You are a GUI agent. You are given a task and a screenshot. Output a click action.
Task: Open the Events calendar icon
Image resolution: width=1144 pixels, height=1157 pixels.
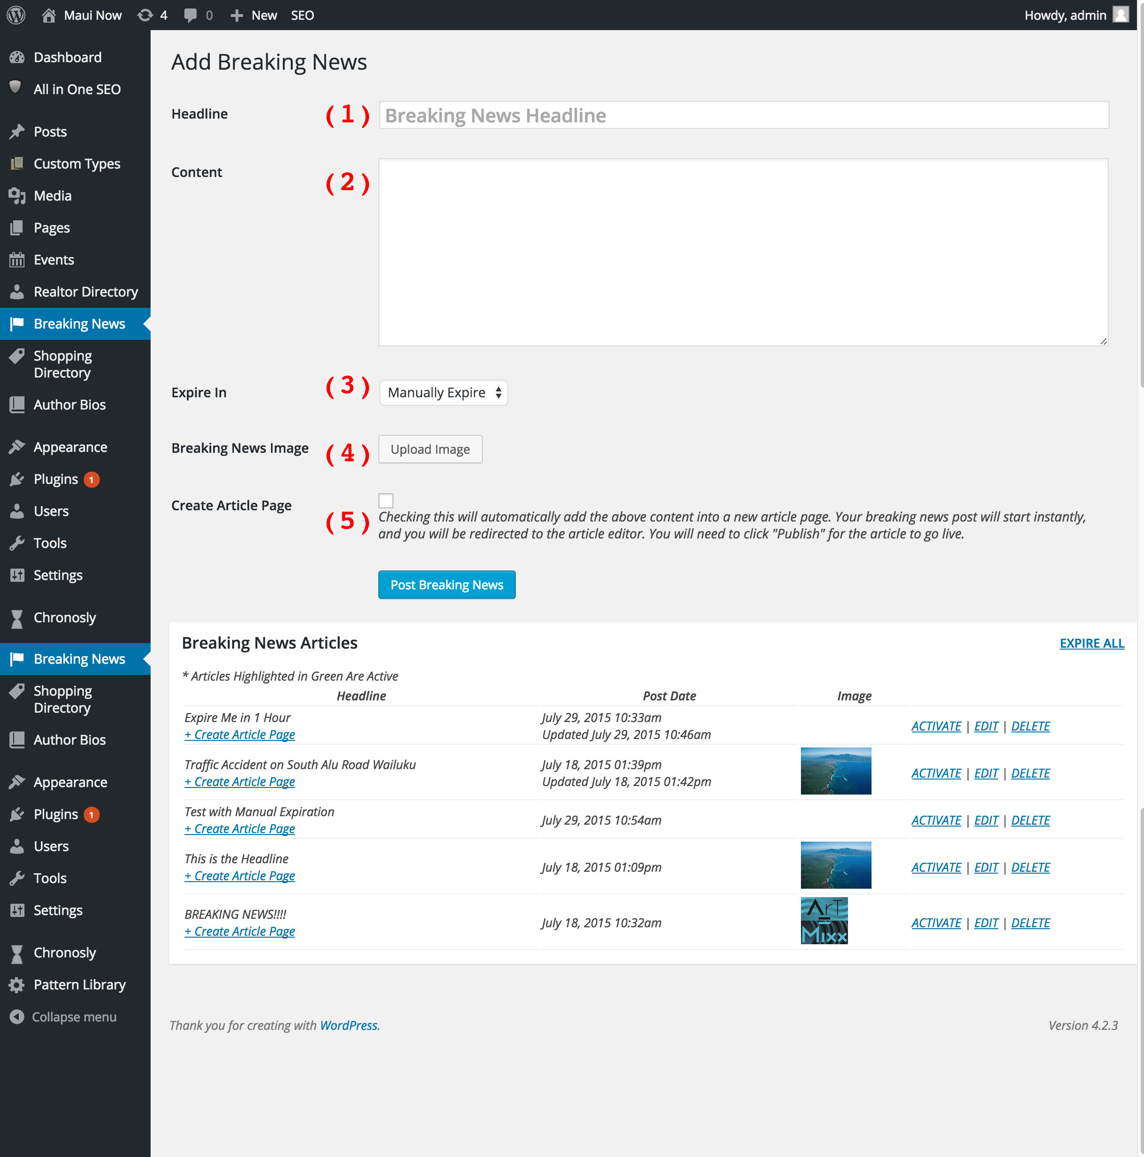[17, 260]
